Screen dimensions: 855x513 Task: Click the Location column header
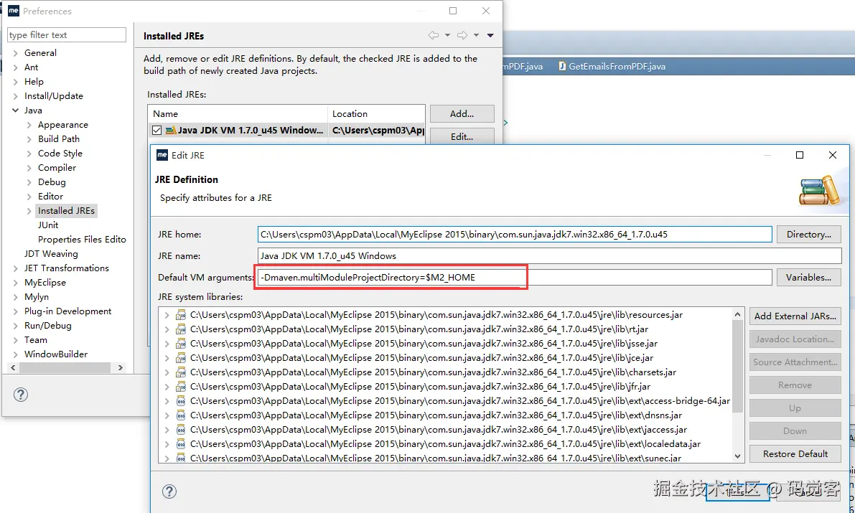click(x=376, y=114)
